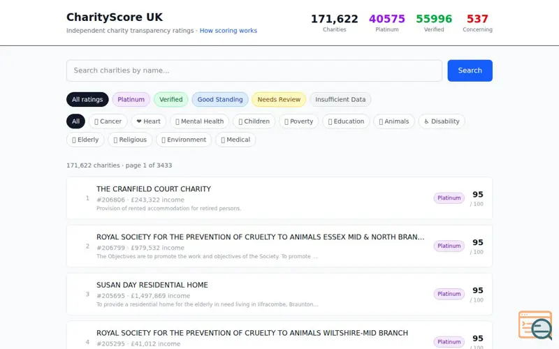The image size is (559, 349).
Task: Choose the Children category filter
Action: tap(254, 121)
